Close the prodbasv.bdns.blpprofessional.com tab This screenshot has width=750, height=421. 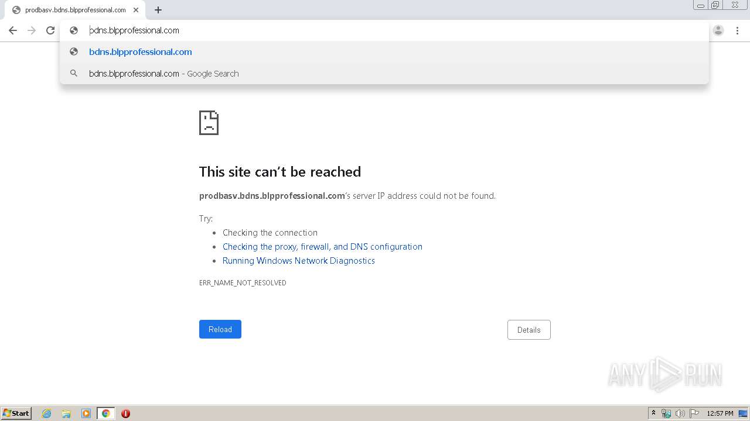pyautogui.click(x=136, y=10)
